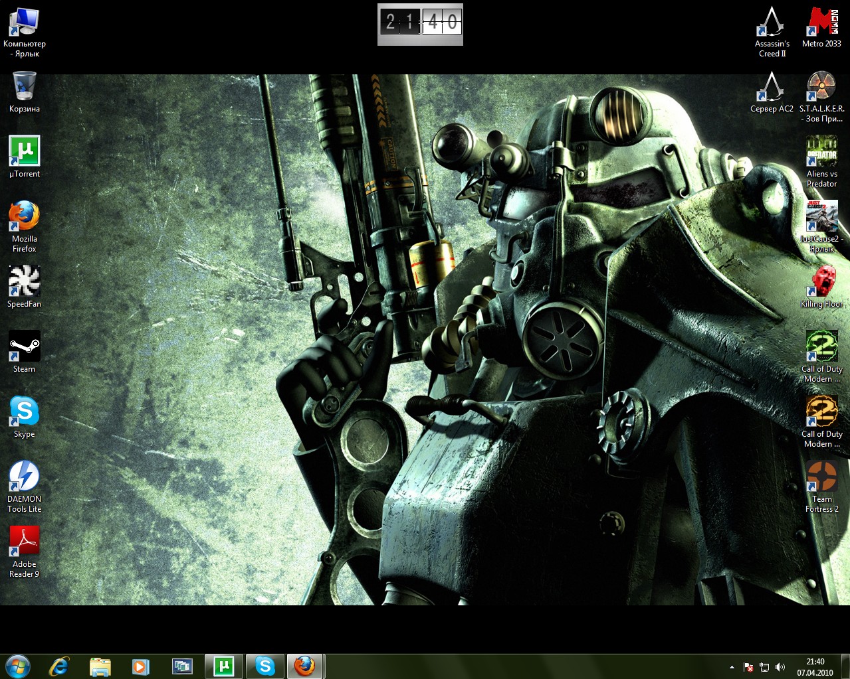Select the Metro 2033 game icon
Image resolution: width=850 pixels, height=679 pixels.
821,23
